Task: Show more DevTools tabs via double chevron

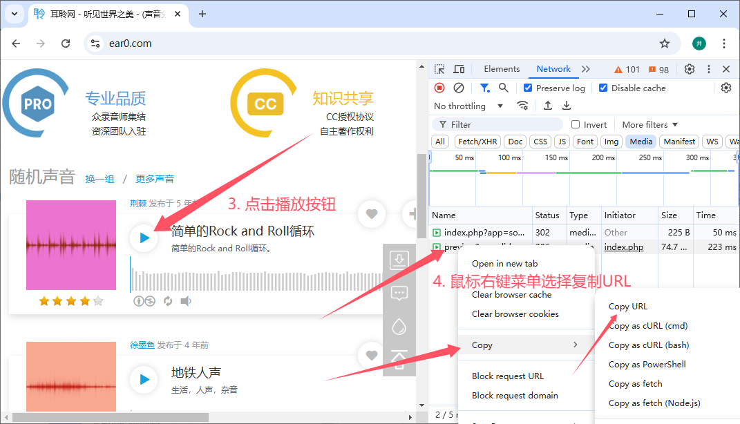Action: 586,69
